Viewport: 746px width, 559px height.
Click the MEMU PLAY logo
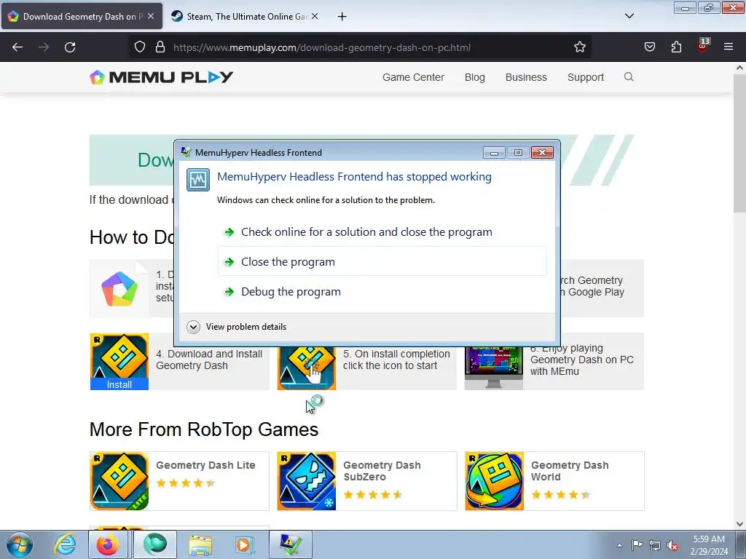tap(161, 77)
